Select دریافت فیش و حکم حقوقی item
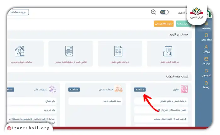220x135 pixels. click(x=161, y=101)
